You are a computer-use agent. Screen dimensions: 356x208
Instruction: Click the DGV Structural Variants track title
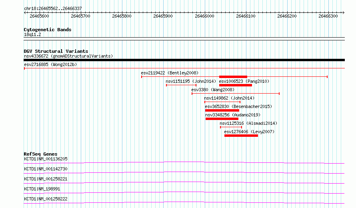point(56,51)
